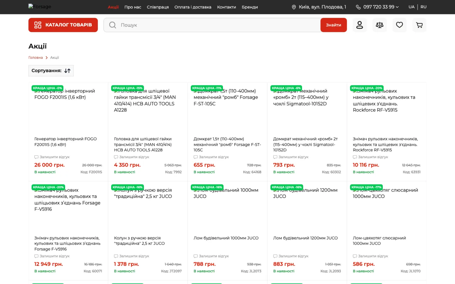The width and height of the screenshot is (455, 284).
Task: Open the user account icon
Action: point(359,25)
